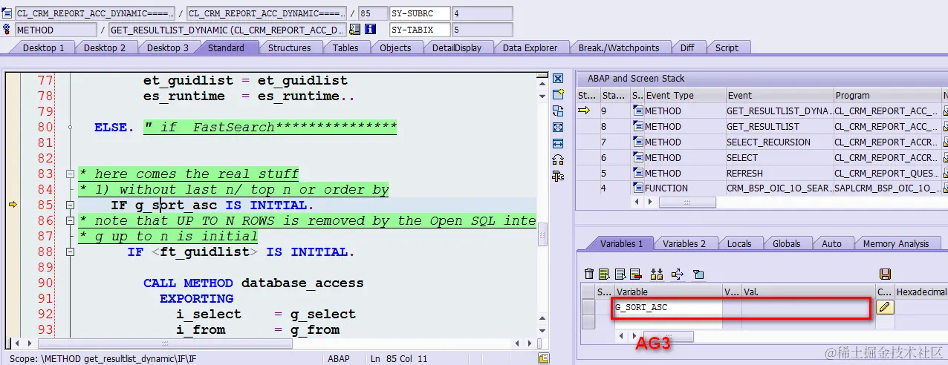Screen dimensions: 948x365
Task: Click the yellow boxes with arrows icon
Action: pyautogui.click(x=656, y=274)
